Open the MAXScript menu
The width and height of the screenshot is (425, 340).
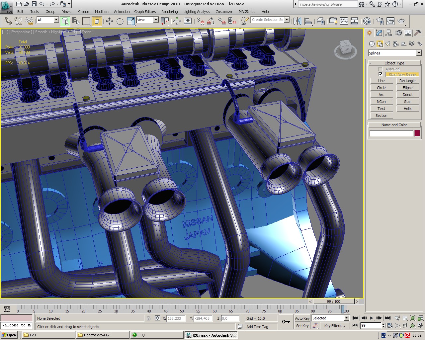pyautogui.click(x=247, y=12)
